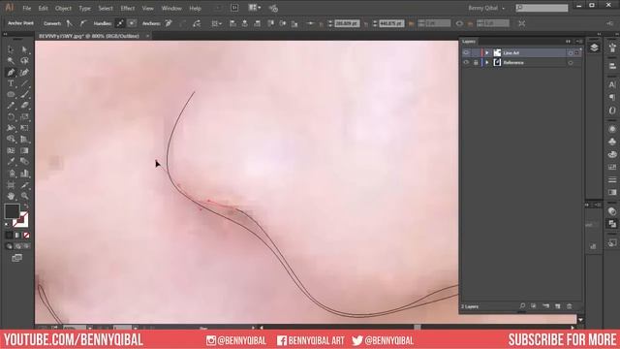Select the BEVWFyISWY.jpg document tab
This screenshot has width=620, height=349.
pyautogui.click(x=89, y=36)
